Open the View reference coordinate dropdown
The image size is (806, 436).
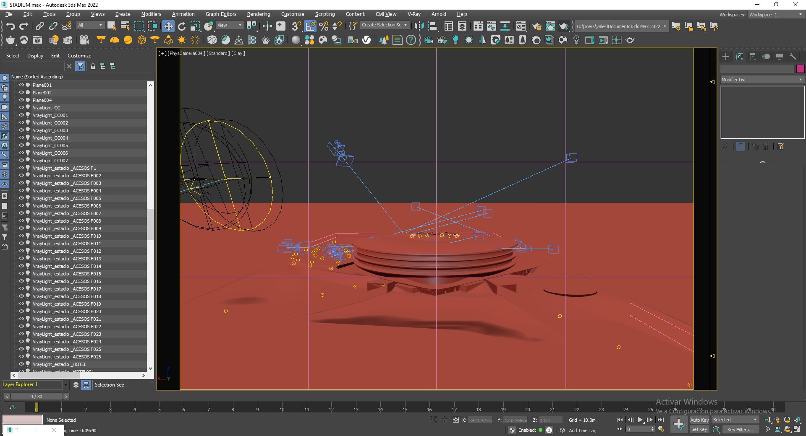pyautogui.click(x=230, y=25)
